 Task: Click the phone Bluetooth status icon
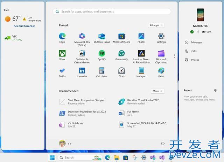tap(198, 32)
